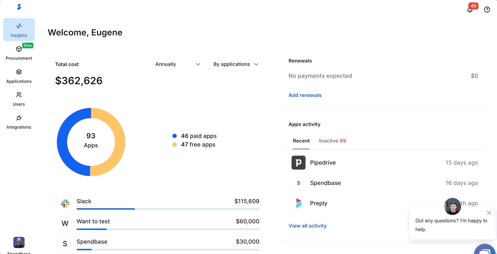Open notifications bell with 49 badge

click(470, 10)
